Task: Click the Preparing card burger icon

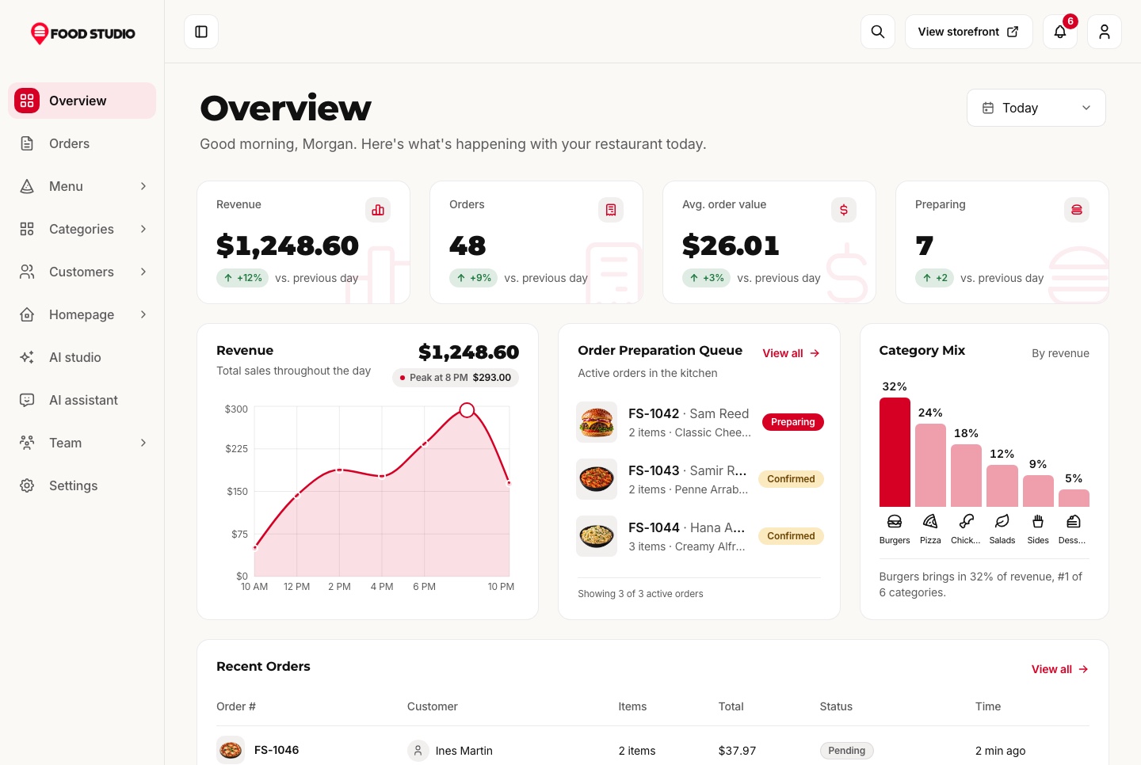Action: pos(1077,210)
